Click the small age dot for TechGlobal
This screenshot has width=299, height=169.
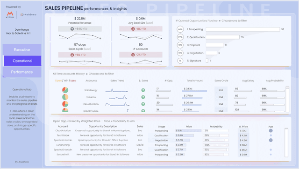click(x=271, y=135)
